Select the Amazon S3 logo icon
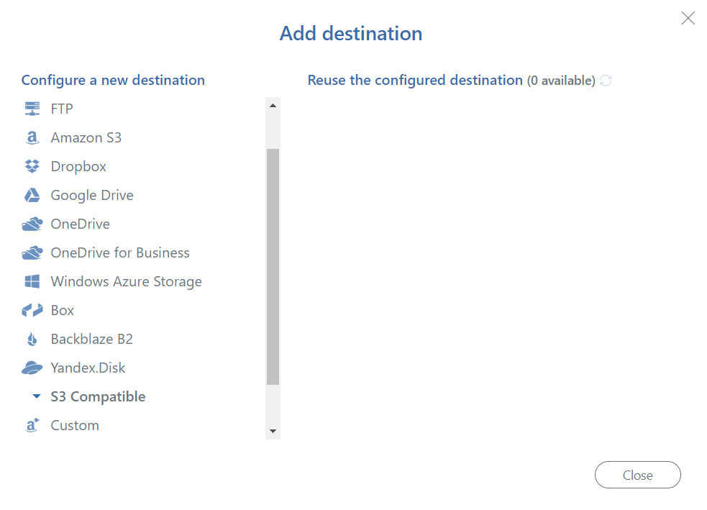The height and width of the screenshot is (510, 707). tap(32, 137)
